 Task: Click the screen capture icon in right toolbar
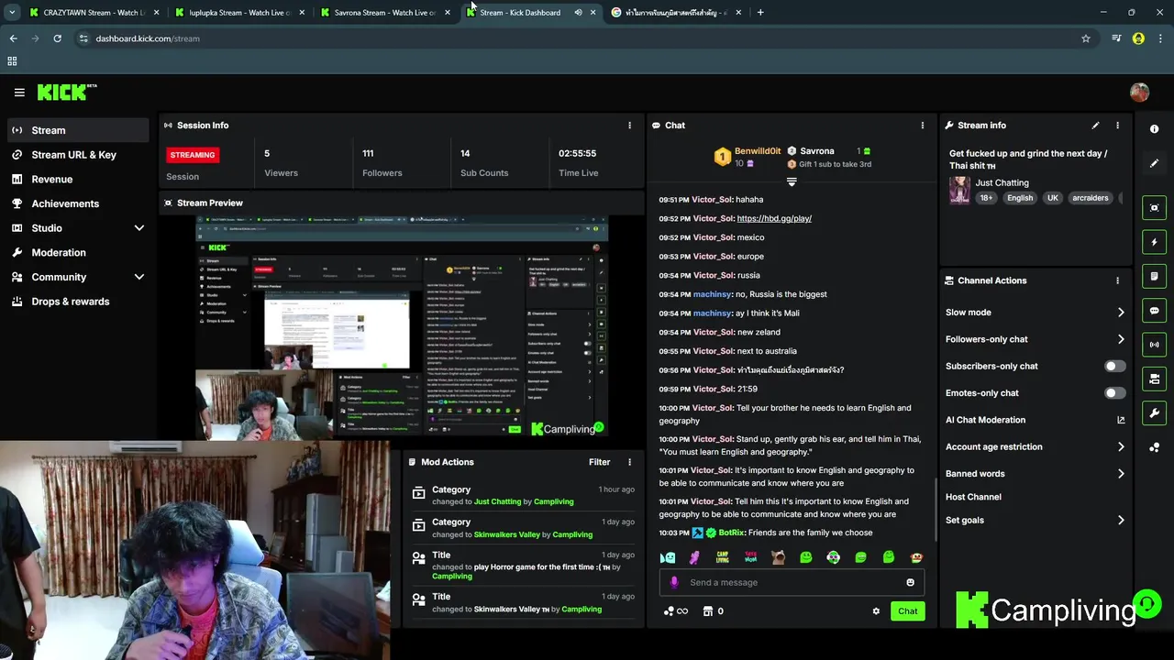pyautogui.click(x=1154, y=208)
